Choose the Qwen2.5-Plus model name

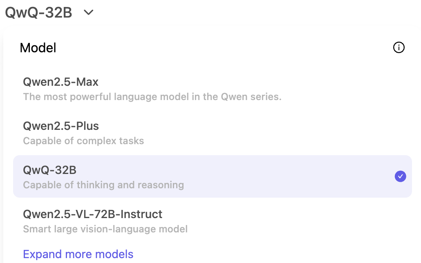pos(61,126)
